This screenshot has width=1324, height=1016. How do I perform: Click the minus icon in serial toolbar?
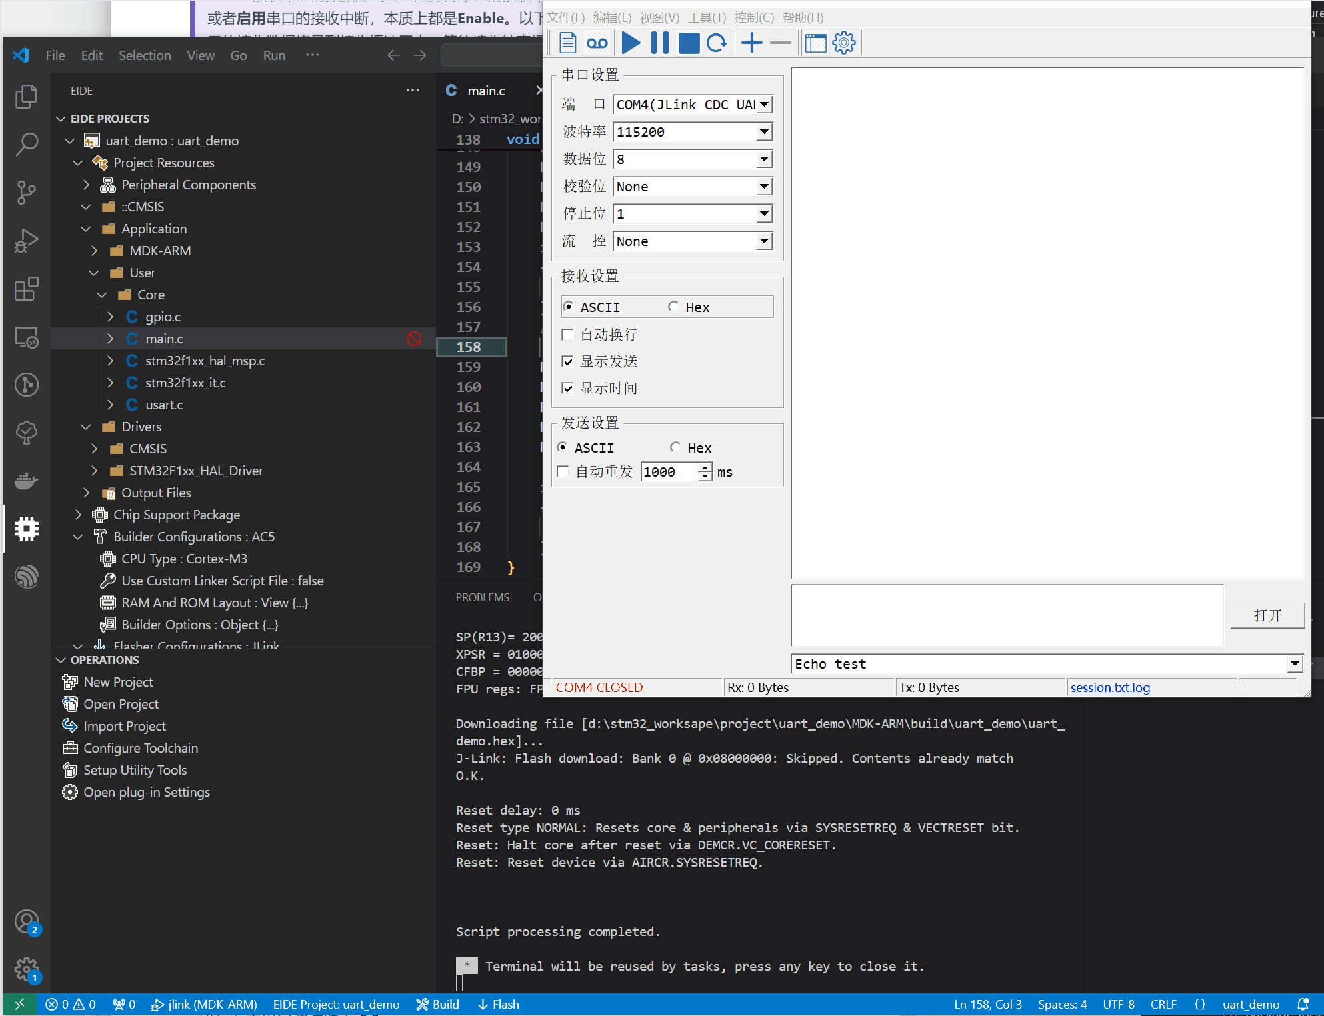tap(780, 43)
